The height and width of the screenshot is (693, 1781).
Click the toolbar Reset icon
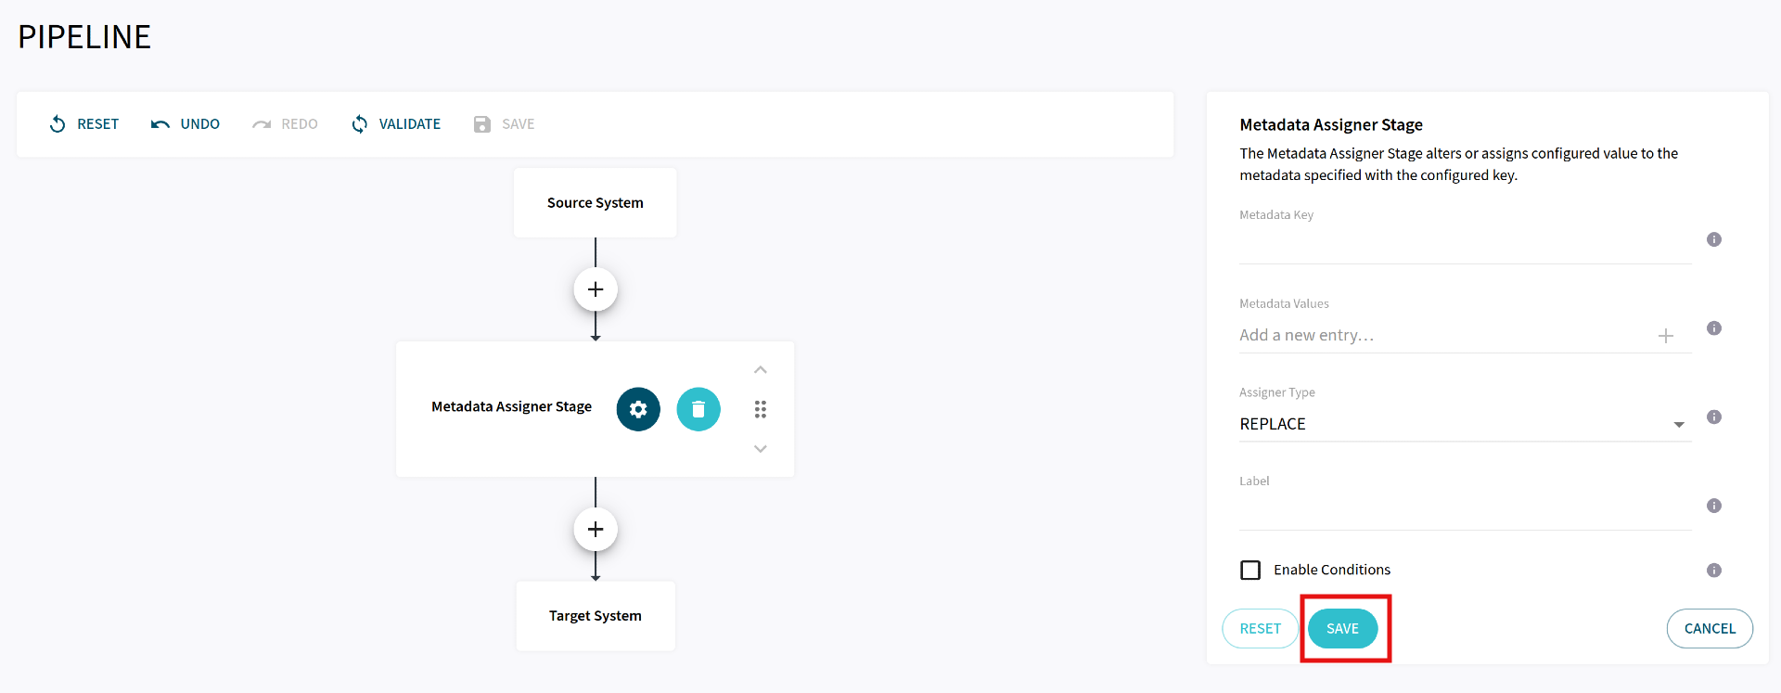tap(57, 123)
